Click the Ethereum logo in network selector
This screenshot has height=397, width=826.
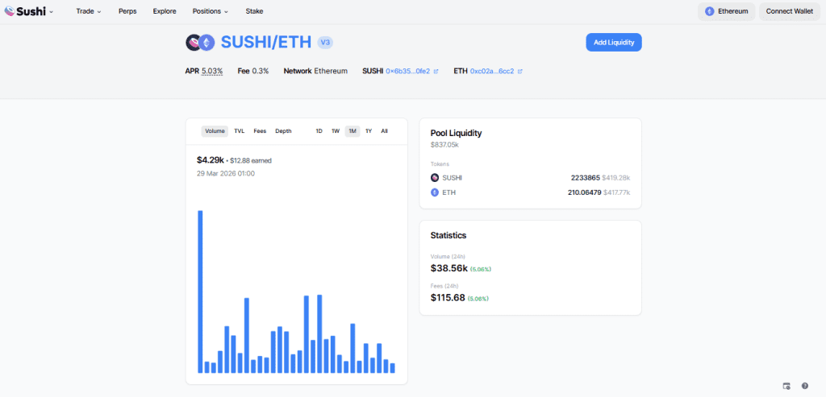(x=710, y=11)
